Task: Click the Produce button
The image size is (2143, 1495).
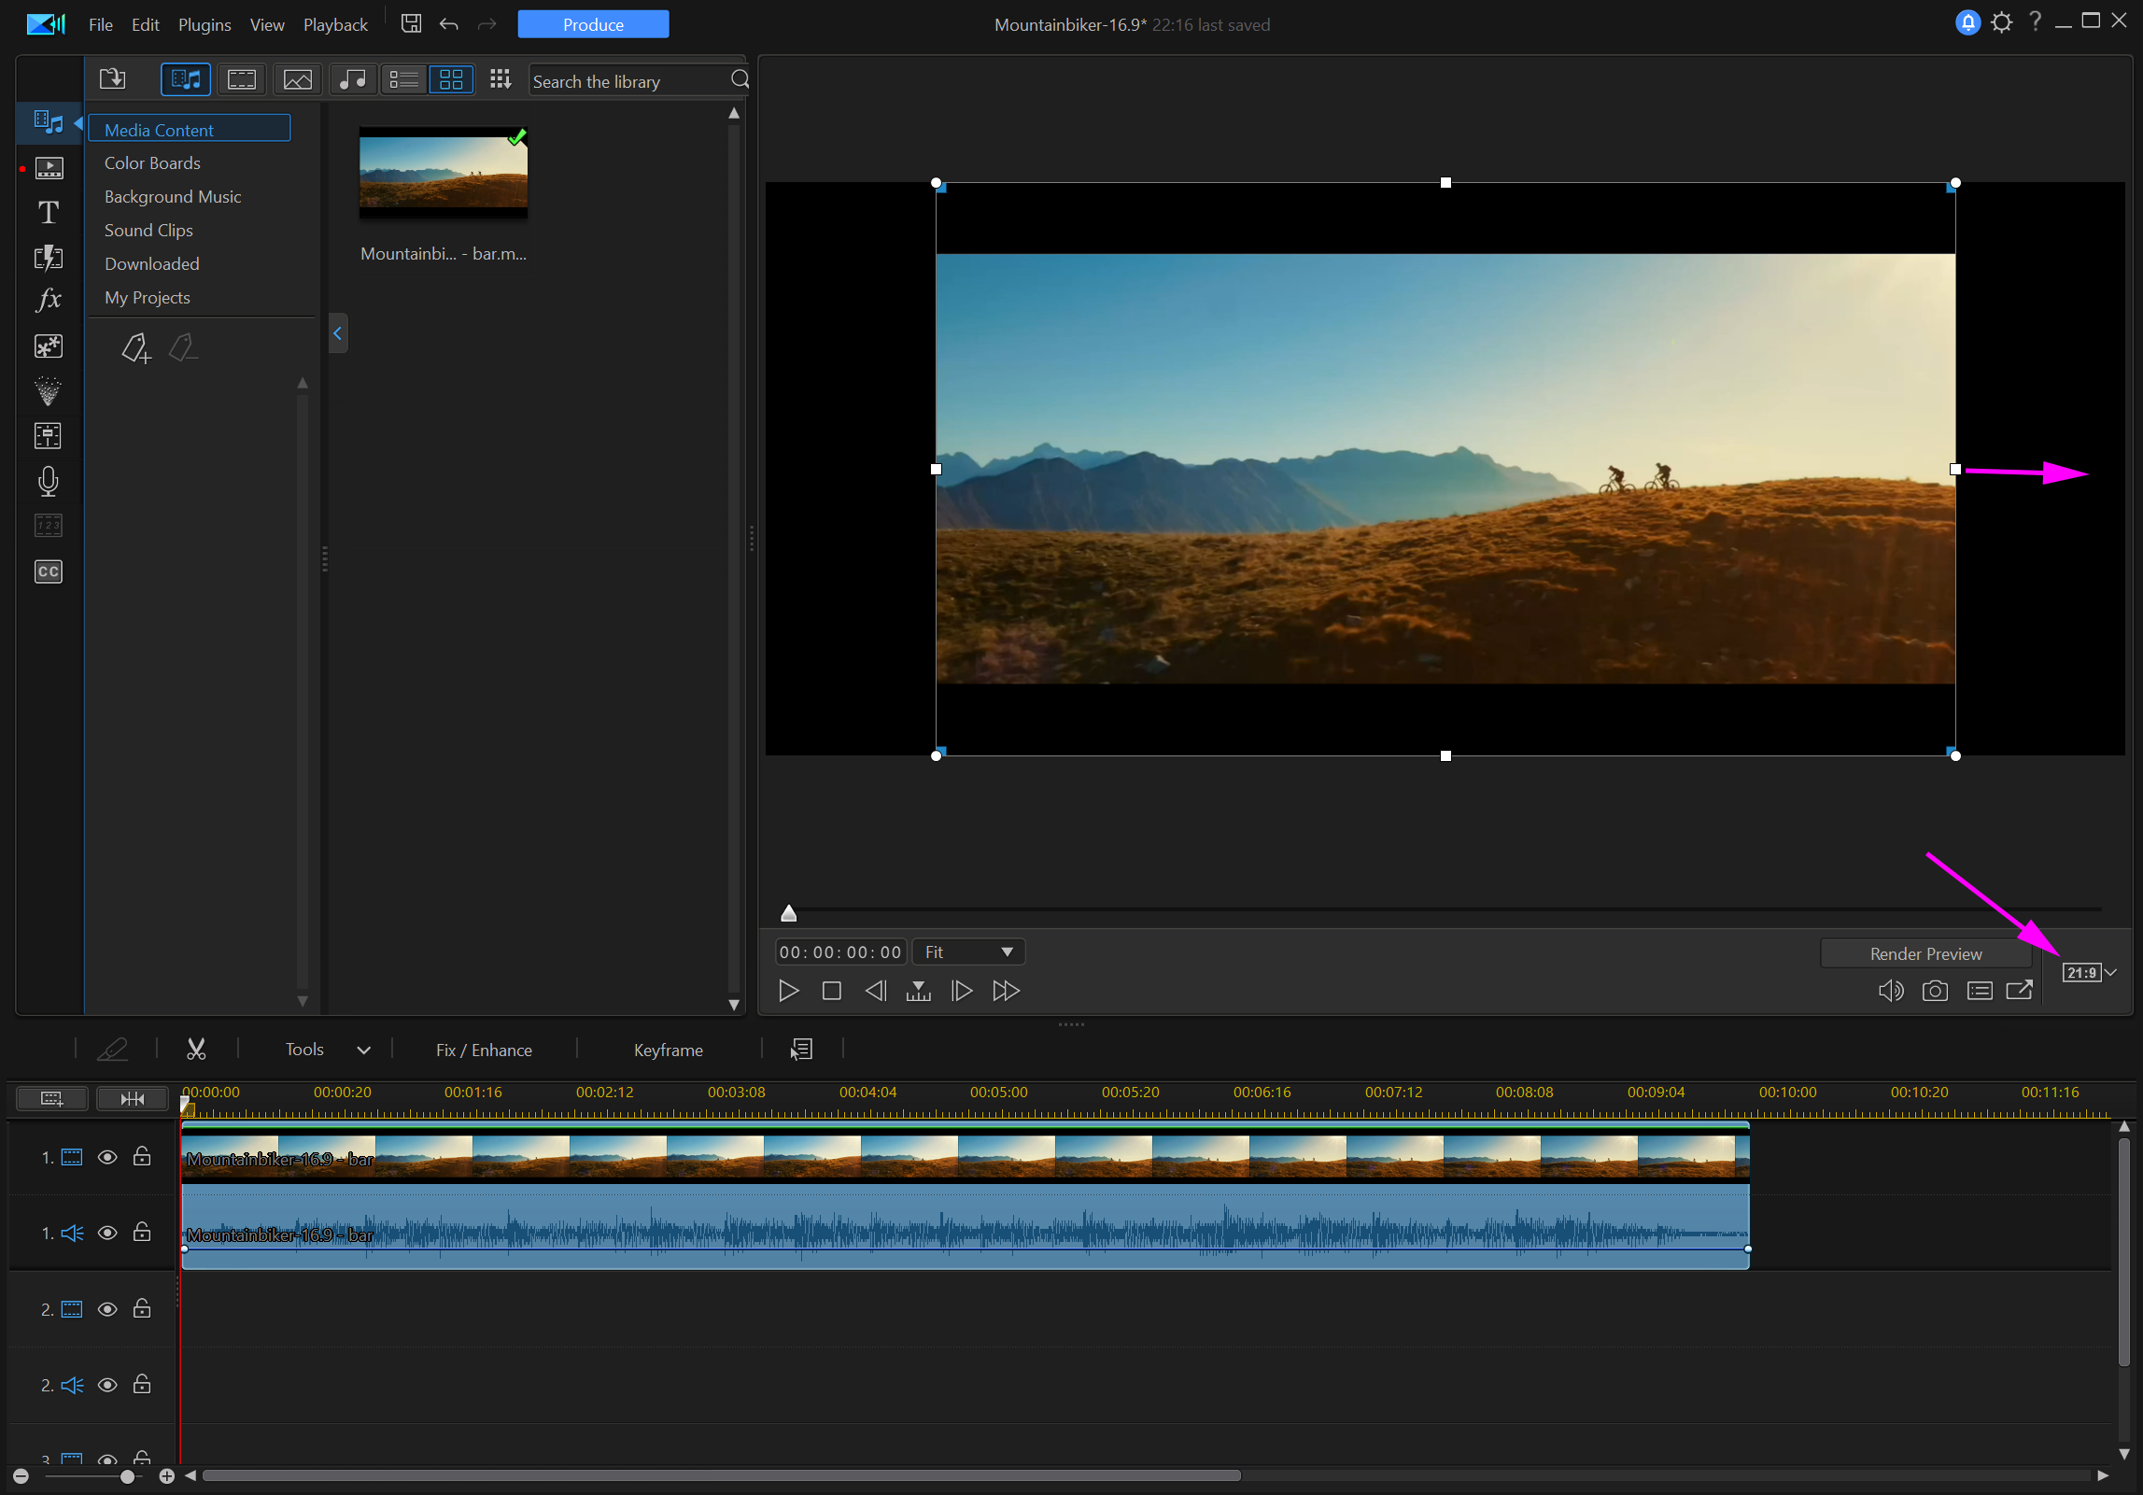Action: pos(593,24)
